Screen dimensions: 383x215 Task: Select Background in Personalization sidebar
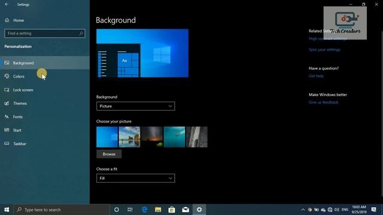coord(45,63)
